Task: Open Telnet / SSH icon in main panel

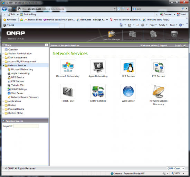Action: click(68, 91)
